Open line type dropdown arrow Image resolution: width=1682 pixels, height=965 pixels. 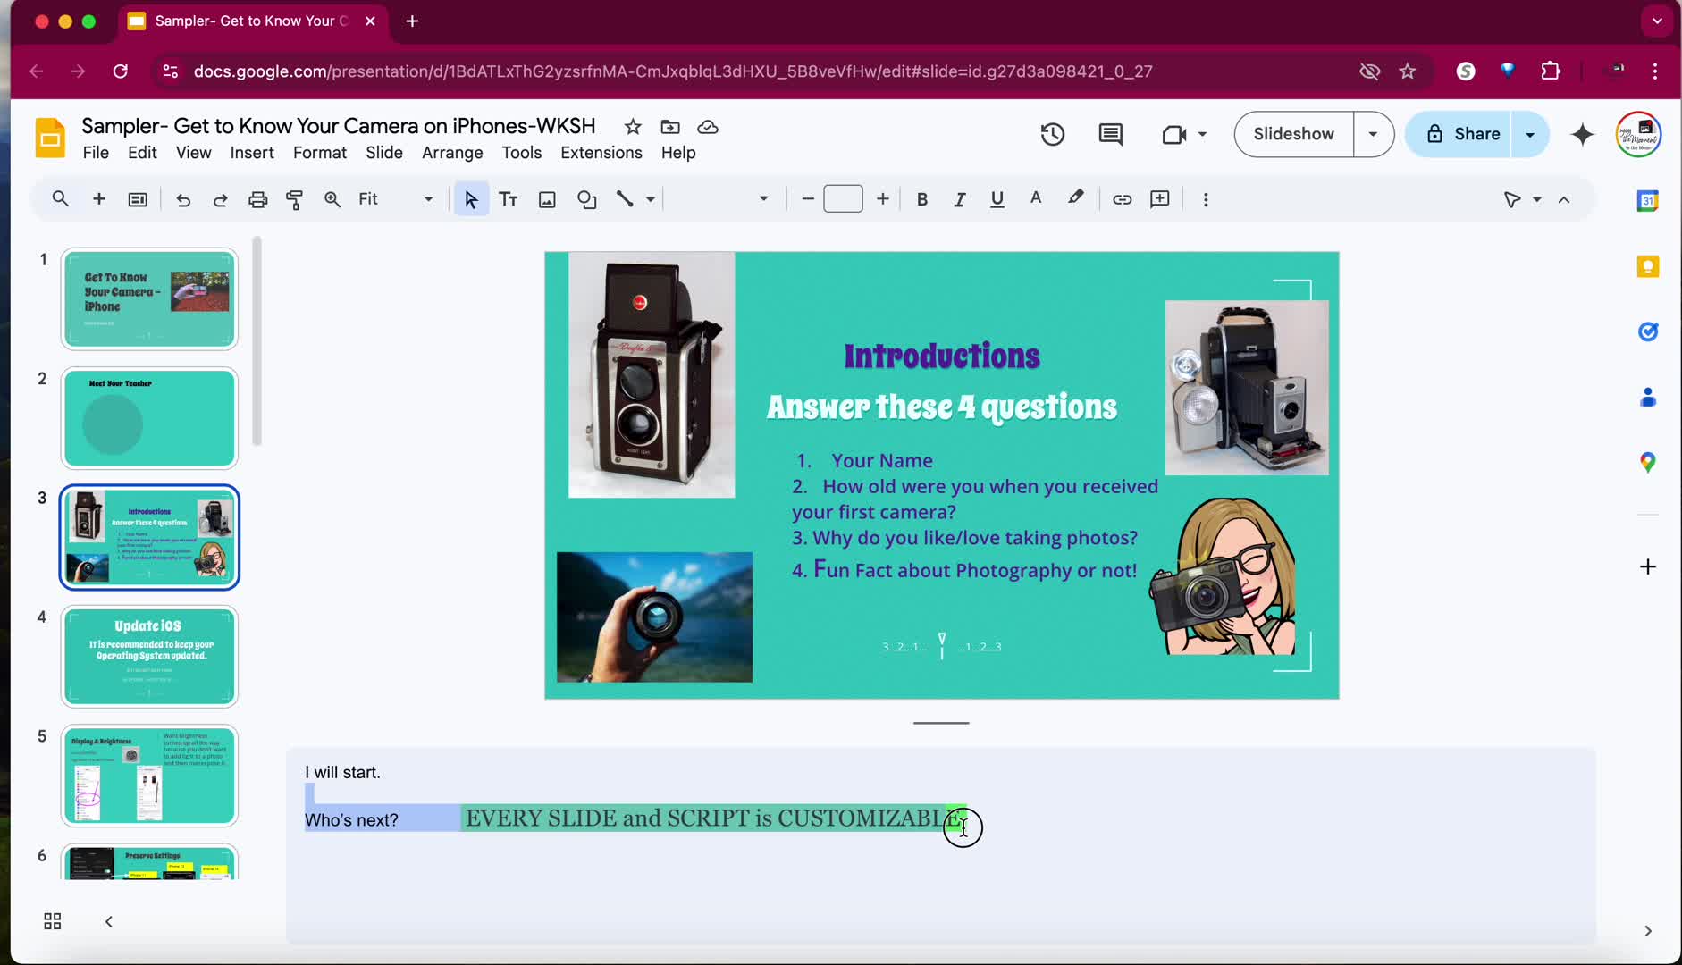tap(651, 199)
